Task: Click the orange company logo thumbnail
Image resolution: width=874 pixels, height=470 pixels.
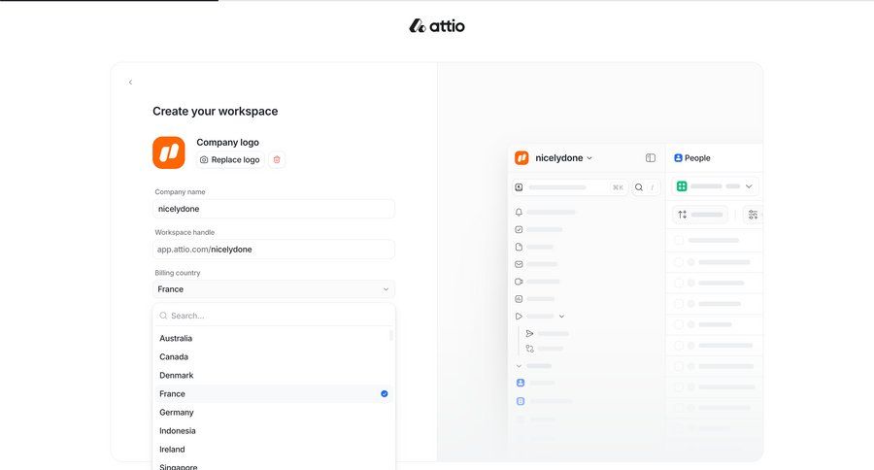Action: 168,152
